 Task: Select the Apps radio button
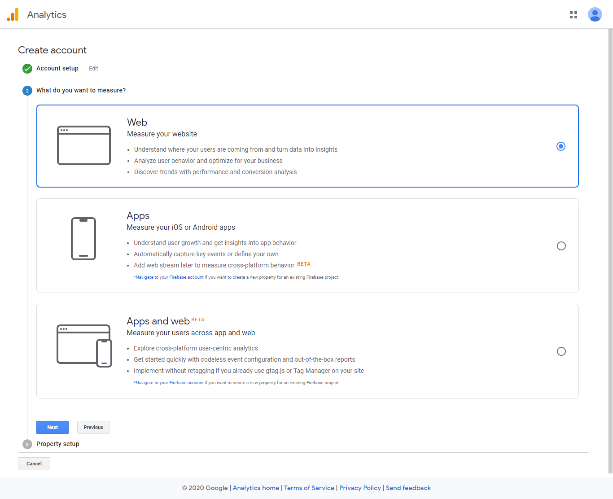pos(561,246)
